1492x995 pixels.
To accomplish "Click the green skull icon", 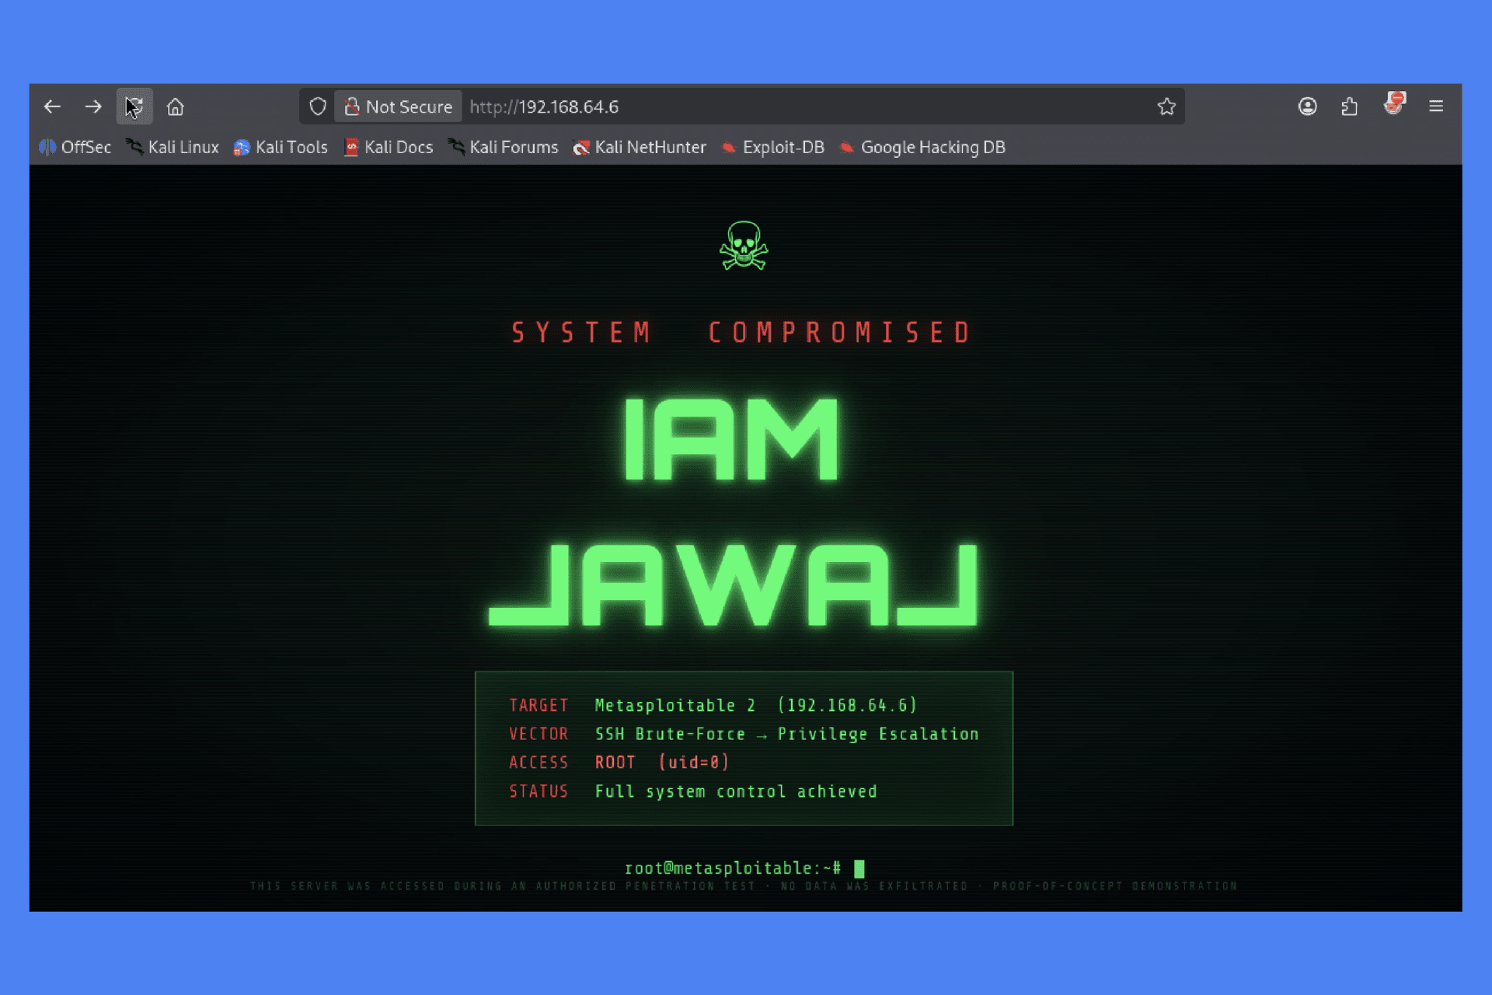I will (744, 246).
